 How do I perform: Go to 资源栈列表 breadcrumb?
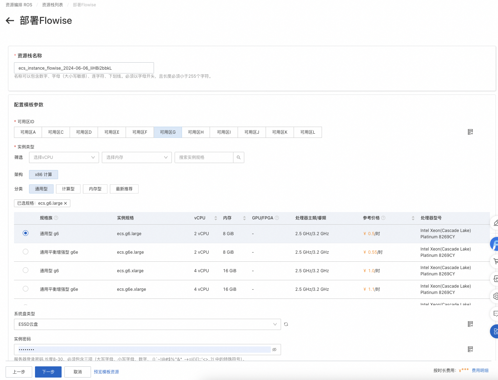tap(52, 5)
